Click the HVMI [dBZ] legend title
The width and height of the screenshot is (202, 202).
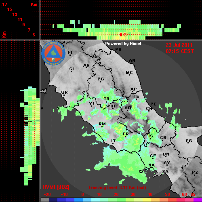point(56,187)
